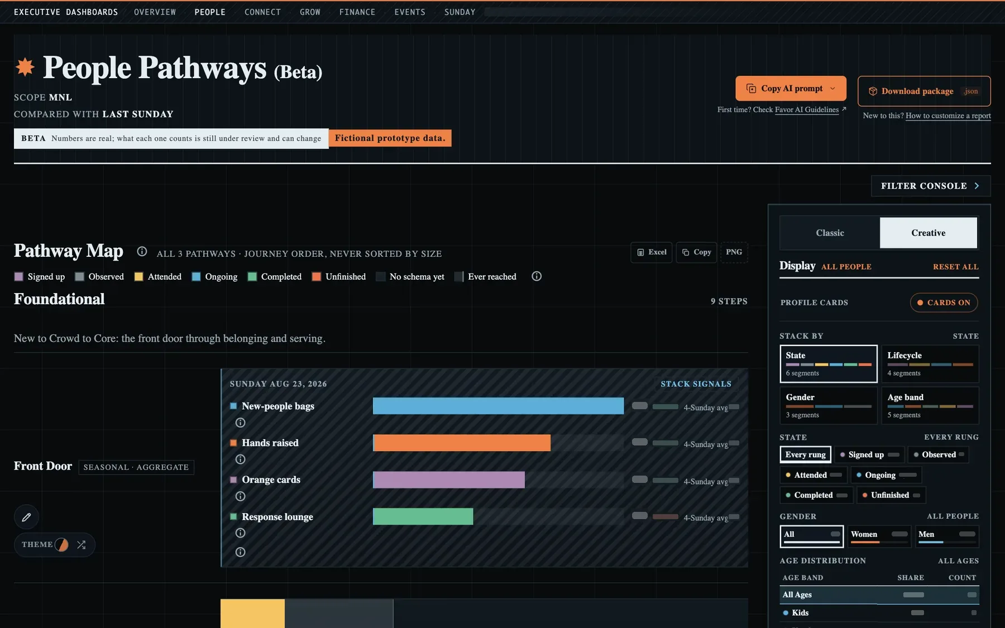Toggle the Observed state chip
The width and height of the screenshot is (1005, 628).
(938, 454)
